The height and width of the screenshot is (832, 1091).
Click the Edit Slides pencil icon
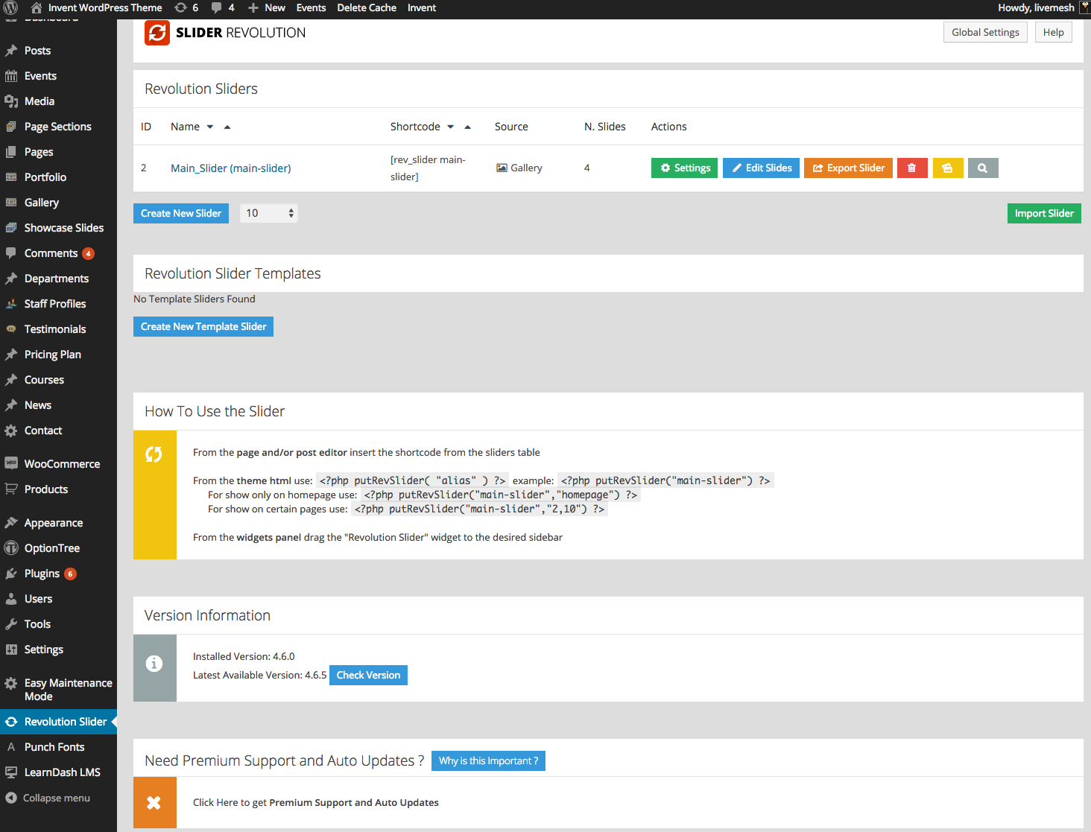click(x=736, y=168)
